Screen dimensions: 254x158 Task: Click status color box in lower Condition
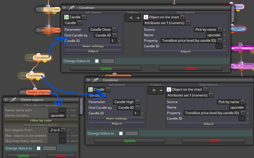tap(132, 133)
